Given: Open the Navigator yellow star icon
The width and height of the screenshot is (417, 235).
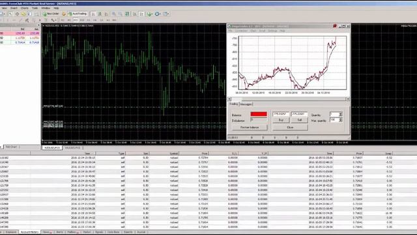Looking at the screenshot, I should (23, 14).
